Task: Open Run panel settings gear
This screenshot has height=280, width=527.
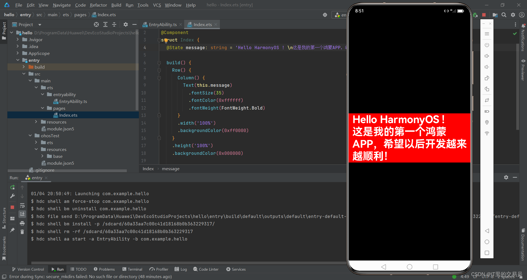Action: 506,178
